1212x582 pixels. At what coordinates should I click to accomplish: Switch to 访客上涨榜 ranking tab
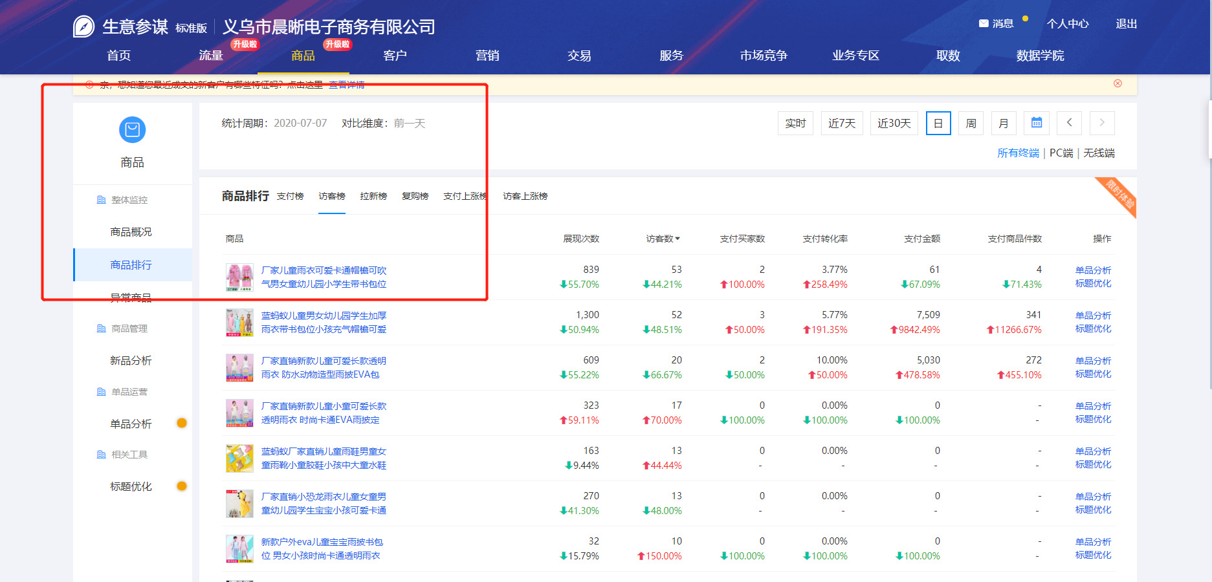pos(525,196)
